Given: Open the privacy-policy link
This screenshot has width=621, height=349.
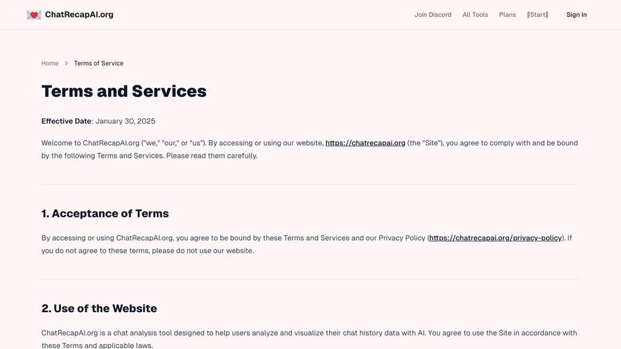Looking at the screenshot, I should pyautogui.click(x=495, y=238).
